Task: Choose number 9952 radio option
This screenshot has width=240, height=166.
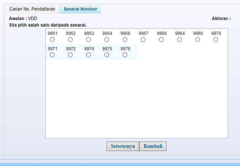Action: click(71, 40)
